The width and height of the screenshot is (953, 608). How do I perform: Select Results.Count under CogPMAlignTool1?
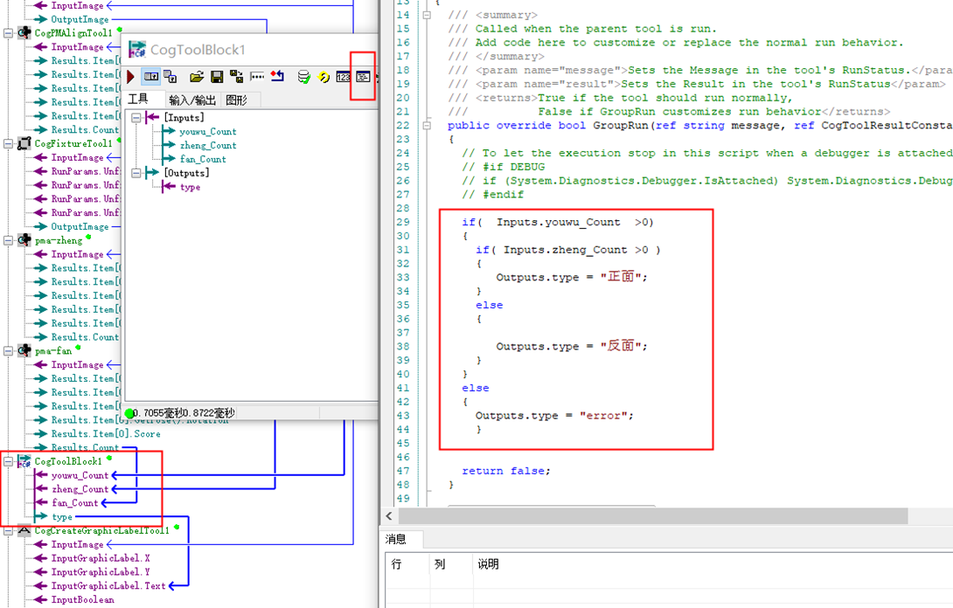[85, 130]
